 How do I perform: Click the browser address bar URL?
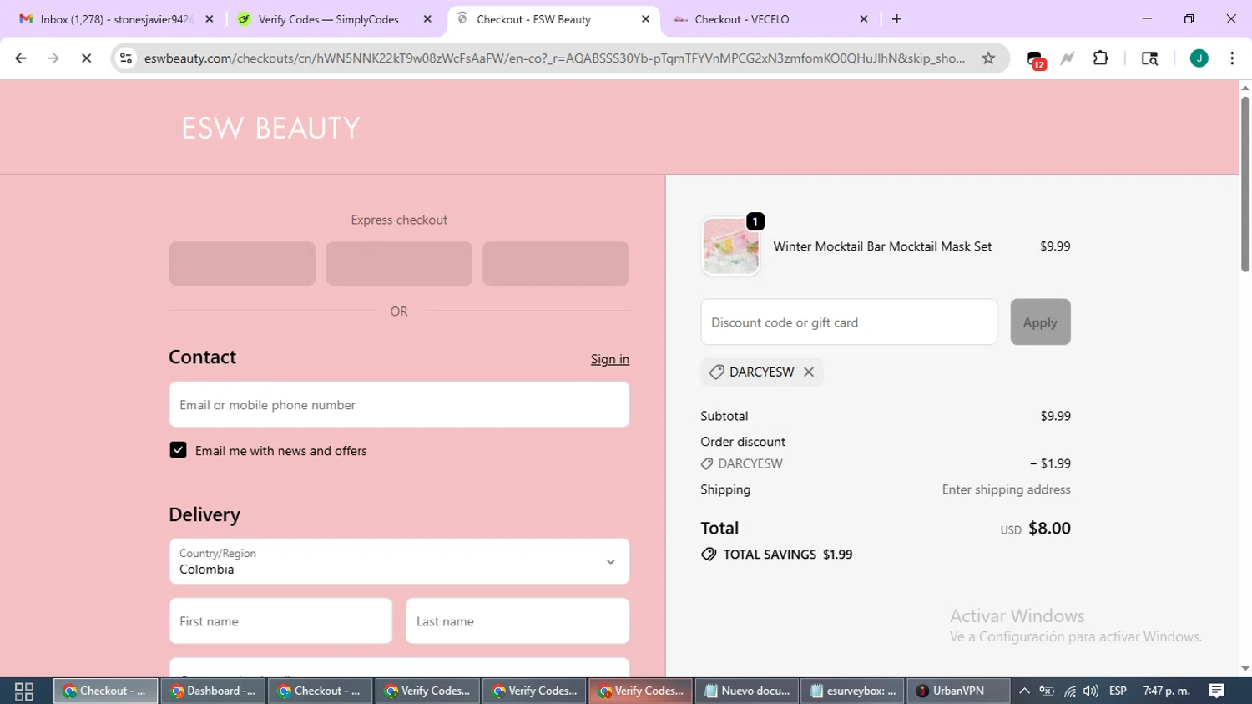[x=554, y=58]
